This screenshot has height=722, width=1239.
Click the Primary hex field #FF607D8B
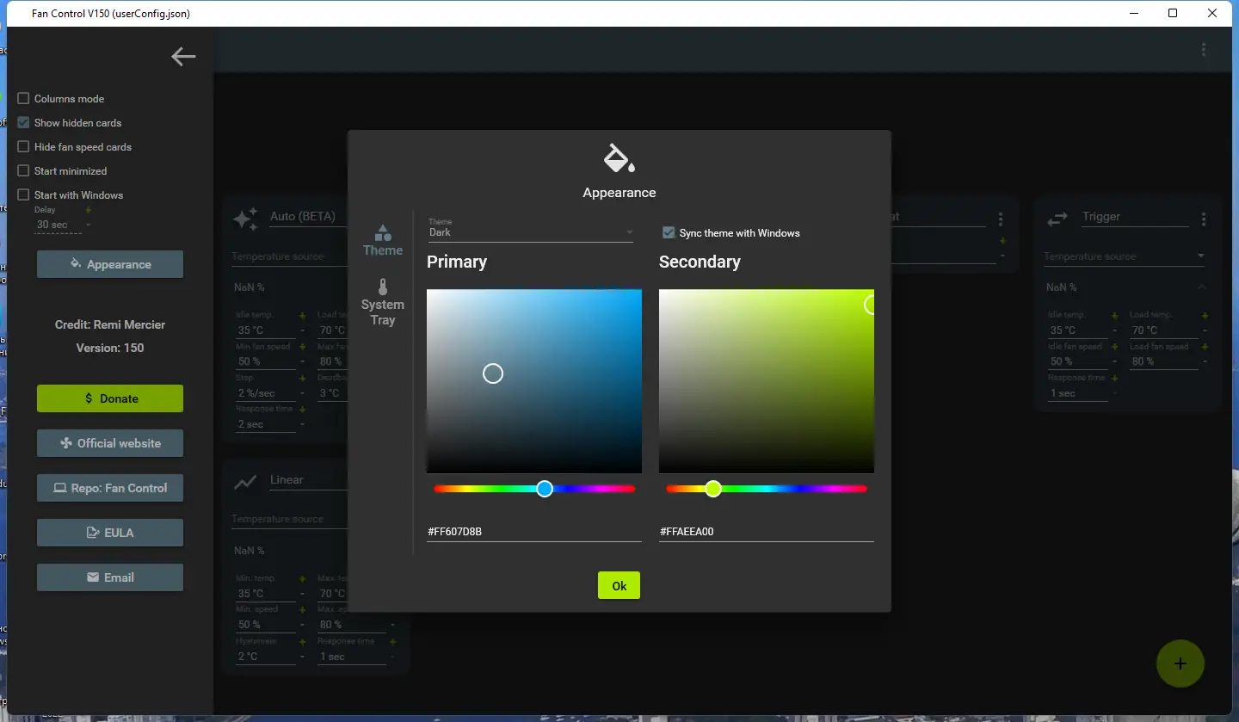click(534, 532)
